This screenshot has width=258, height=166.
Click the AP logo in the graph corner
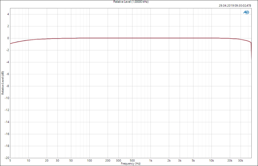pos(246,12)
